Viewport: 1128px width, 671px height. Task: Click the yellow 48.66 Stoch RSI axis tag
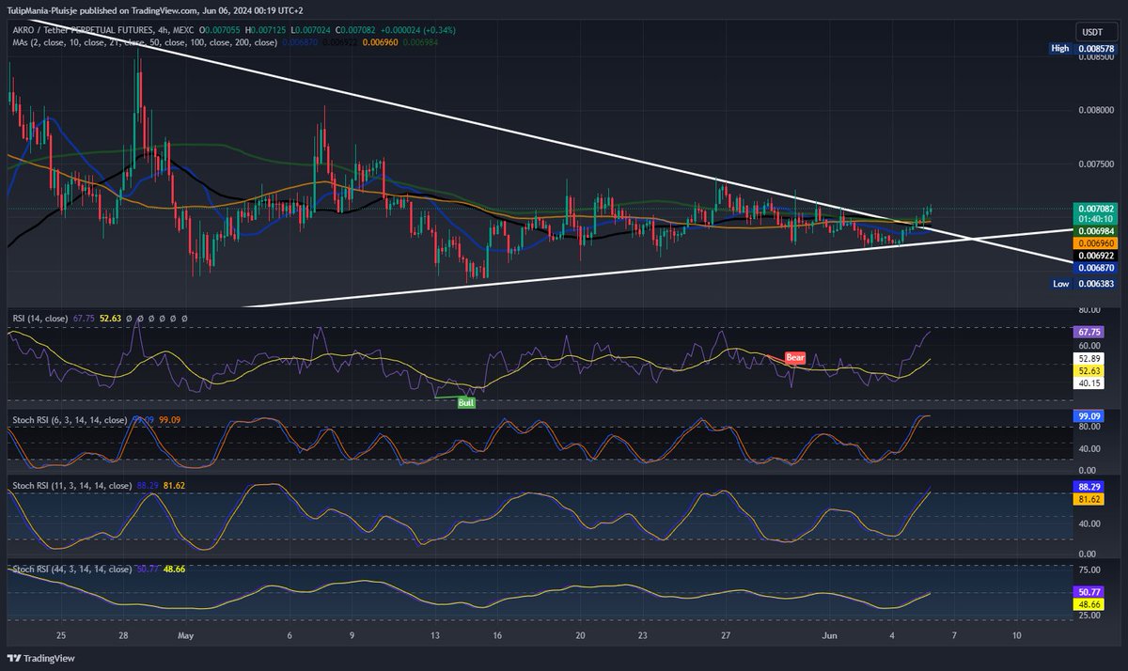pyautogui.click(x=1089, y=604)
